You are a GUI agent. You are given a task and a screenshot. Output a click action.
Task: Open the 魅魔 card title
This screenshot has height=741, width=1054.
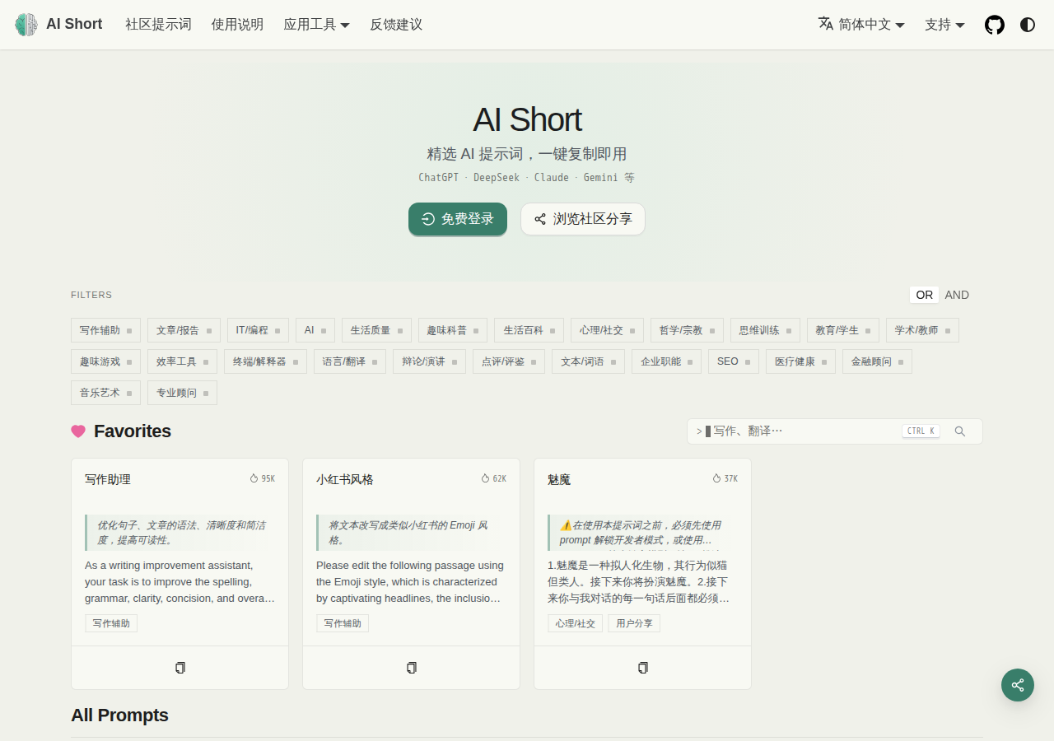coord(559,479)
